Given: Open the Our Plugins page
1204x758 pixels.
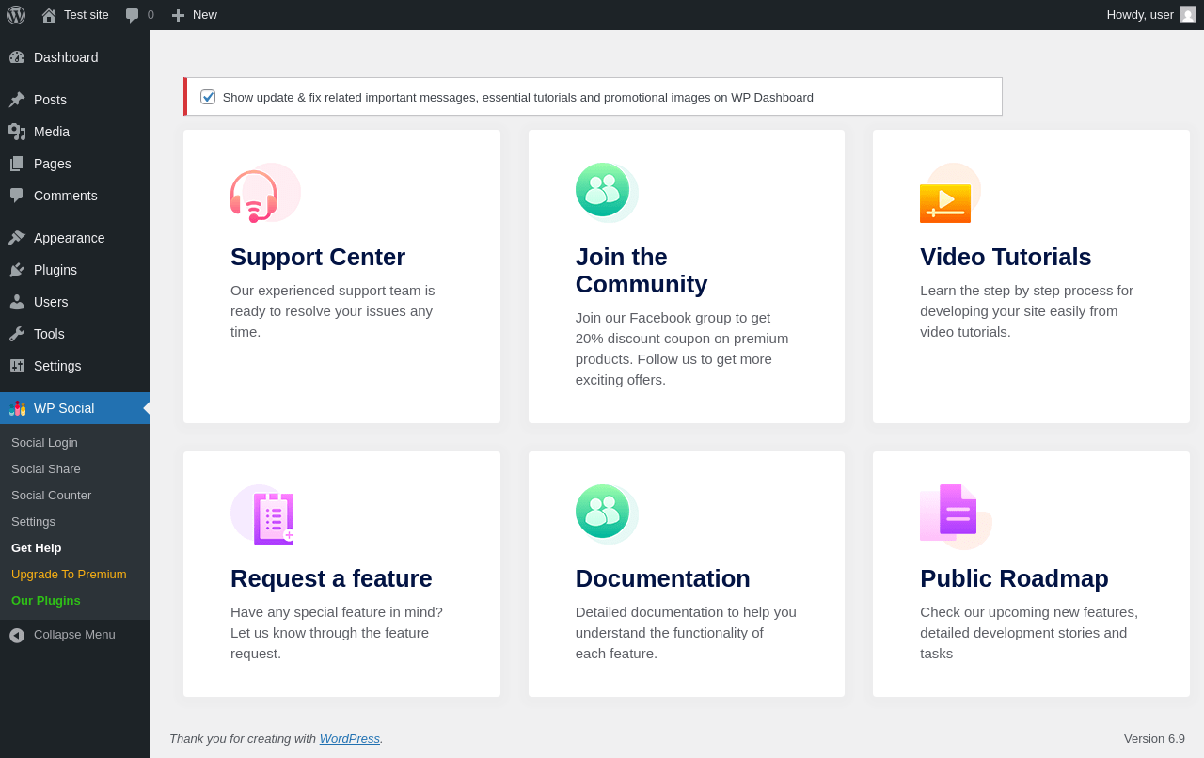Looking at the screenshot, I should click(46, 601).
